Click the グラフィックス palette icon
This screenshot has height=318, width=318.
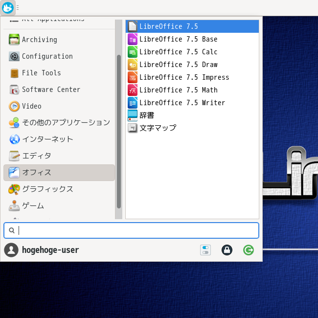[x=14, y=189]
